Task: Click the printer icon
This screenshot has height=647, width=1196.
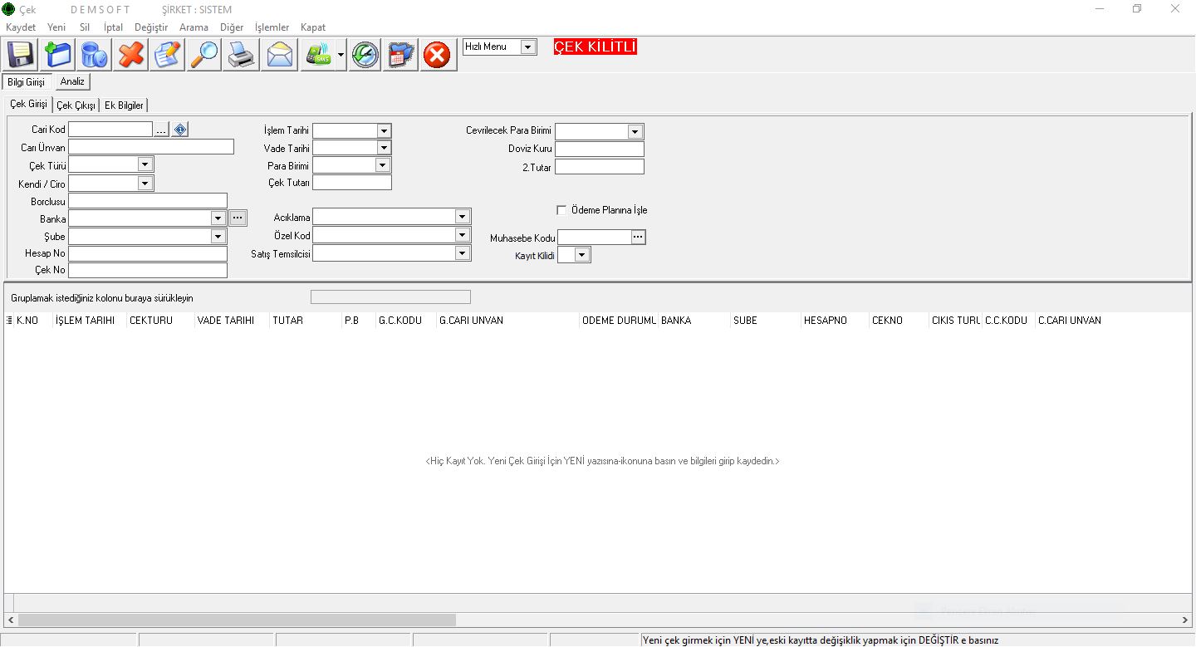Action: point(241,55)
